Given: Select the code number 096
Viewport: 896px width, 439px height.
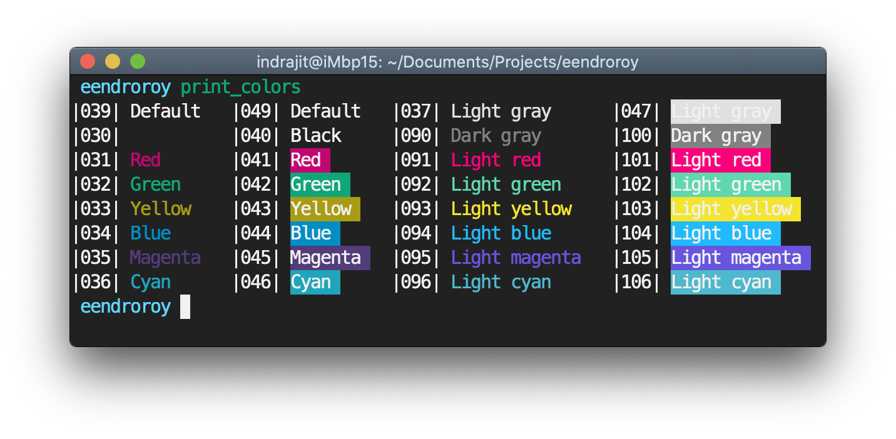Looking at the screenshot, I should tap(416, 282).
